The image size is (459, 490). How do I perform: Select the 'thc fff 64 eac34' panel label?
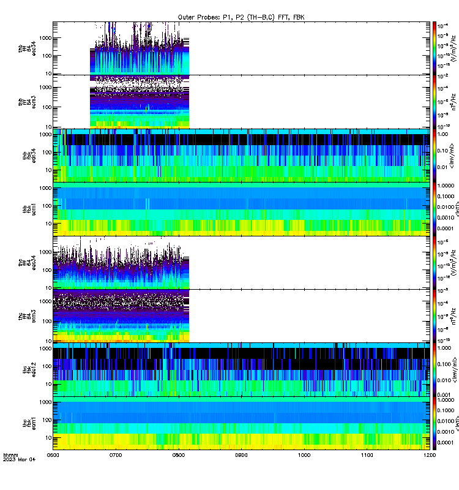click(x=27, y=263)
